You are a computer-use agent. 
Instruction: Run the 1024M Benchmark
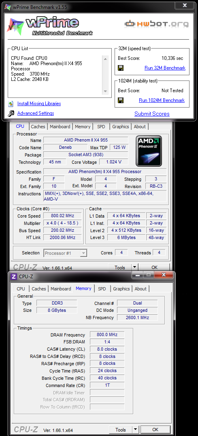[x=162, y=100]
